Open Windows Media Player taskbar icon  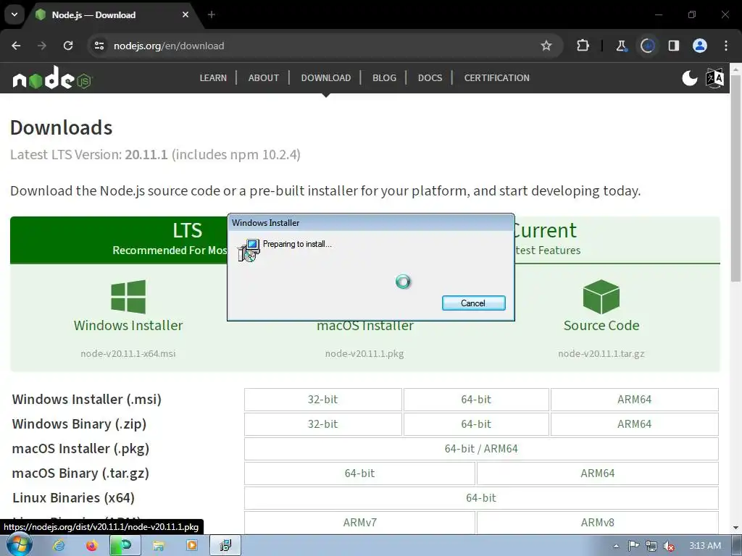[x=191, y=546]
